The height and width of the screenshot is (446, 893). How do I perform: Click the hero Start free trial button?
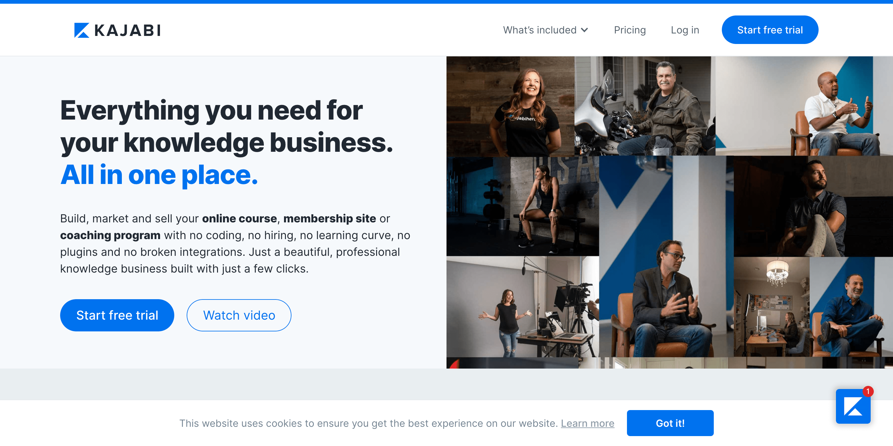click(117, 315)
